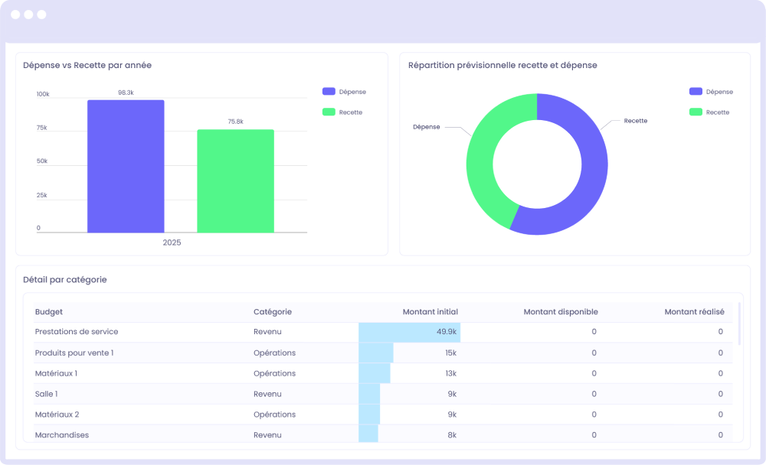766x465 pixels.
Task: Select the green 75.8k Recette bar
Action: [235, 180]
